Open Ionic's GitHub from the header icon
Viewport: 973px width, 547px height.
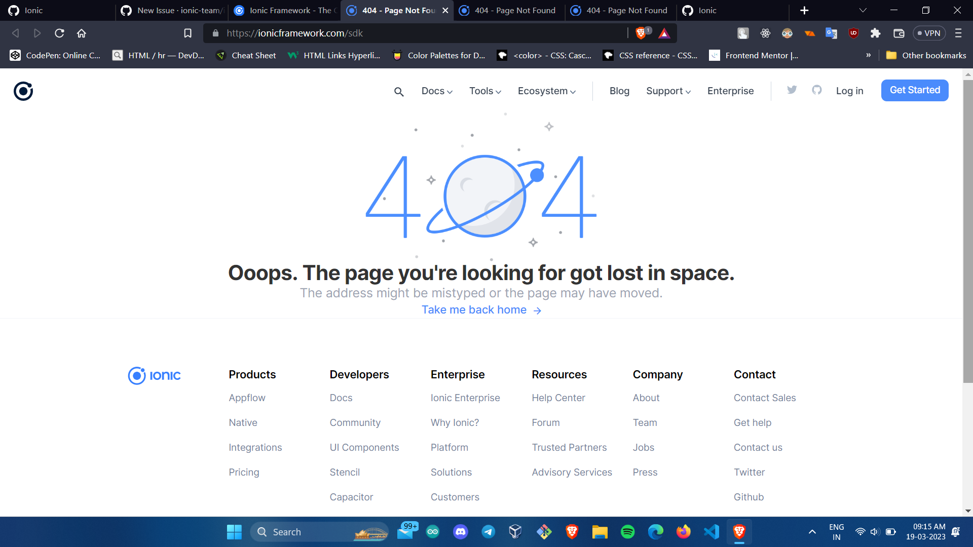(x=816, y=90)
